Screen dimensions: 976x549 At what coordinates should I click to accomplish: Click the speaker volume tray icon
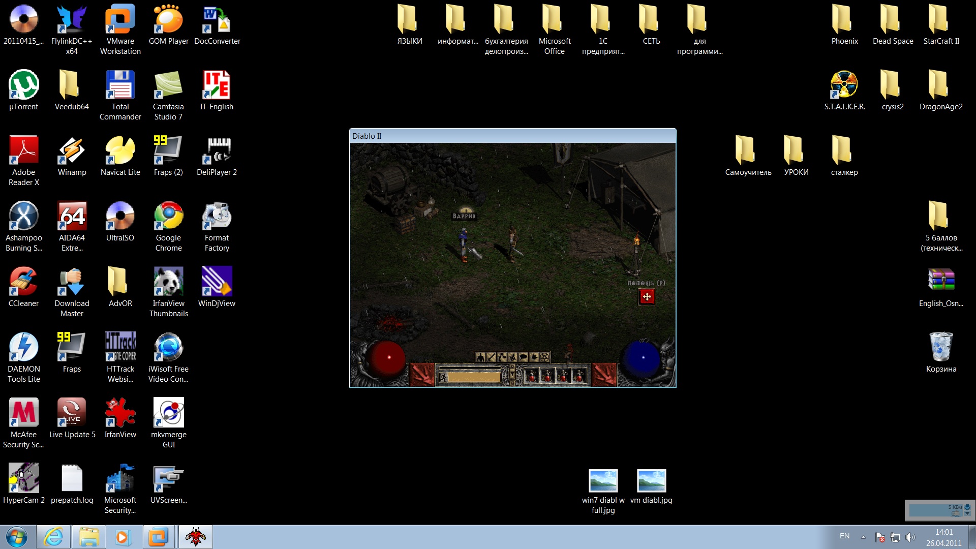[910, 537]
